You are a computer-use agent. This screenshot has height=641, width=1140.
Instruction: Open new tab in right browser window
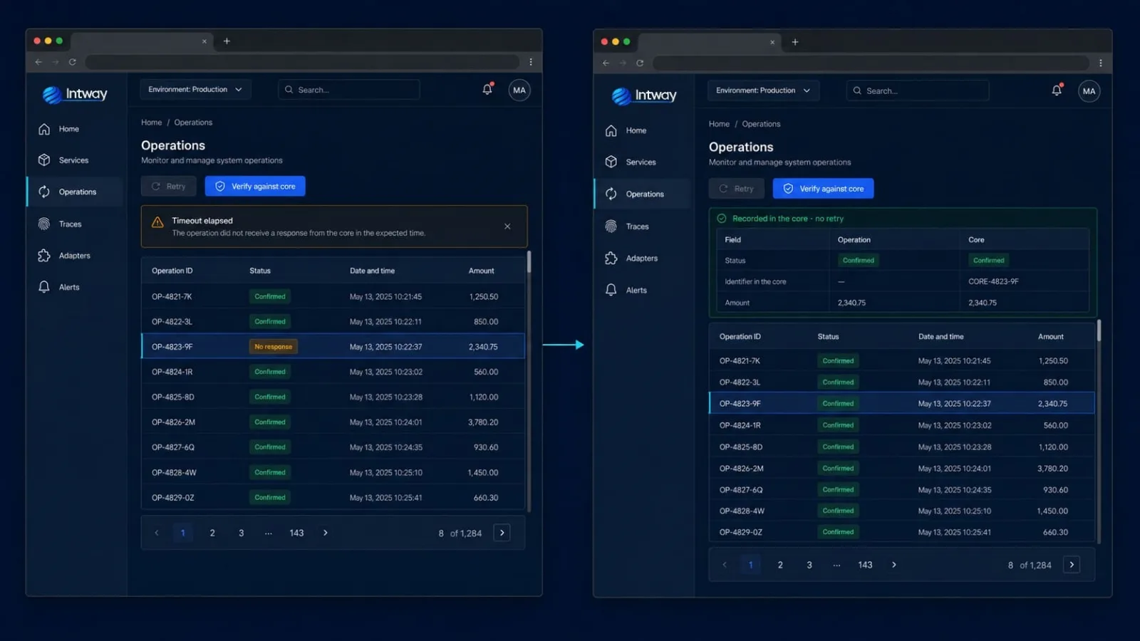tap(795, 42)
